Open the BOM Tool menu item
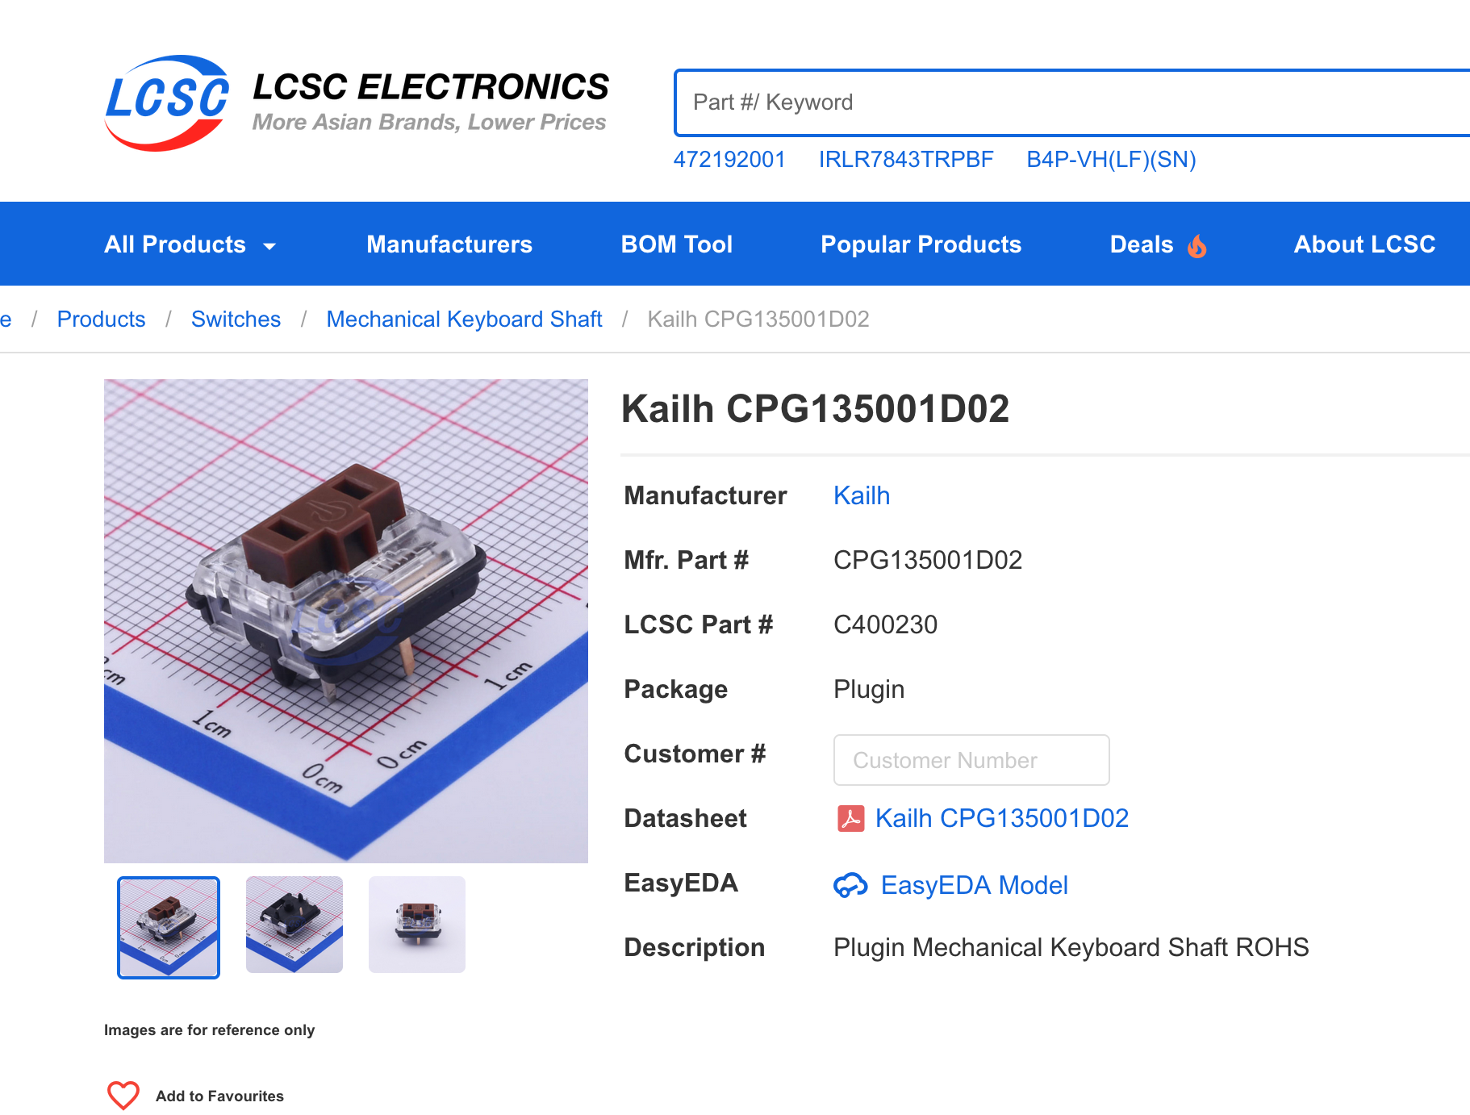Image resolution: width=1470 pixels, height=1115 pixels. (676, 244)
